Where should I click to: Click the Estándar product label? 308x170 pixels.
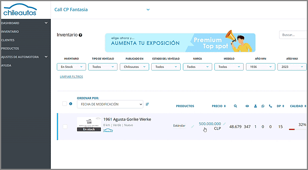click(x=179, y=126)
